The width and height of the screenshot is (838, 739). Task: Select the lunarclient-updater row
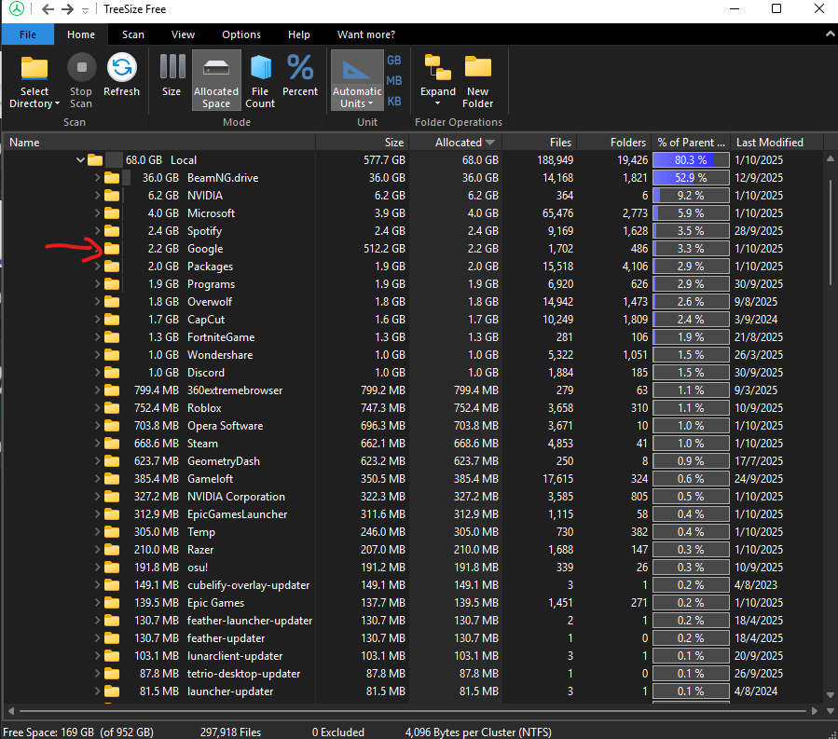(x=413, y=656)
